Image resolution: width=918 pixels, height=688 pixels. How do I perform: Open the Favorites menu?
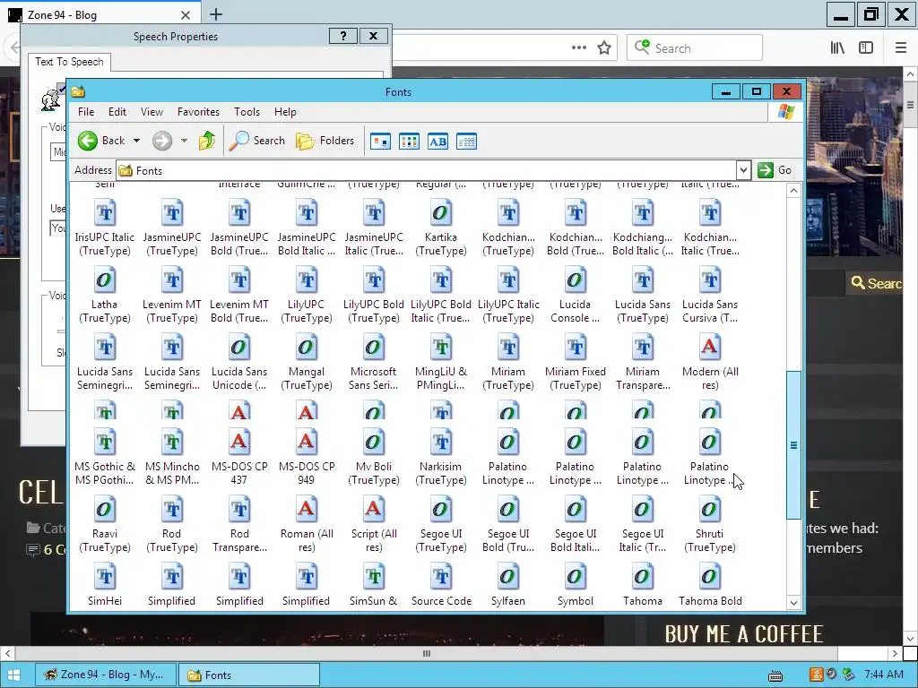(x=198, y=112)
